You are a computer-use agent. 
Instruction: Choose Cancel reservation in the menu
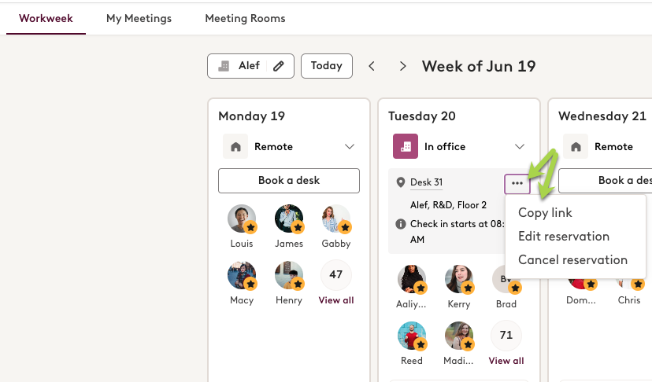click(572, 260)
